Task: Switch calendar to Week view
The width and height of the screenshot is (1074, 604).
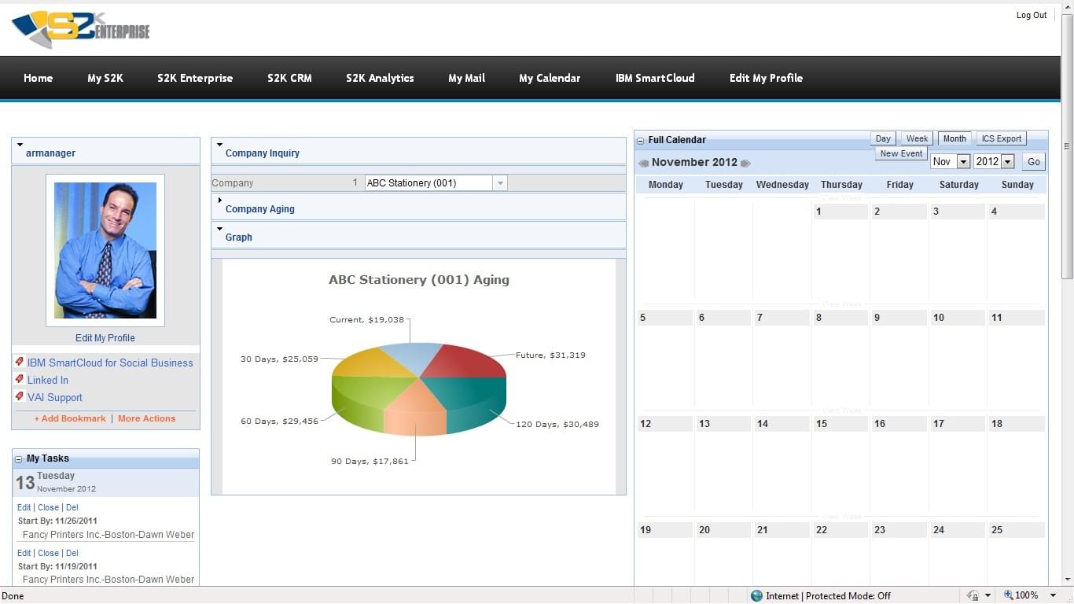Action: 916,138
